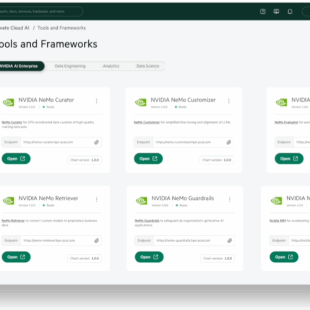Open NVIDIA NeMo Retriever
The image size is (310, 310).
point(16,257)
